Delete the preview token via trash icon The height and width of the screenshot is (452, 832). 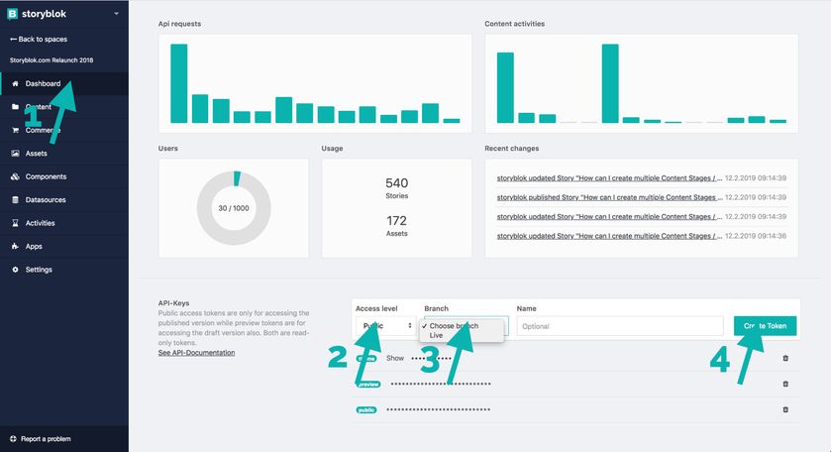point(785,384)
